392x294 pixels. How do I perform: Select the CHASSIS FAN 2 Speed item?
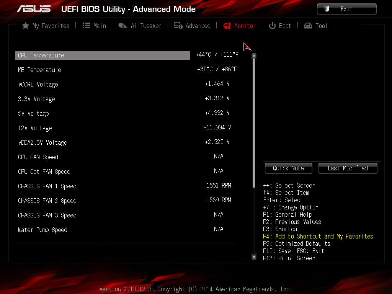(47, 201)
